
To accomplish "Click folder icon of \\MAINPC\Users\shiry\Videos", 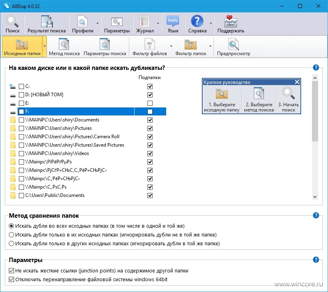I will coord(13,153).
